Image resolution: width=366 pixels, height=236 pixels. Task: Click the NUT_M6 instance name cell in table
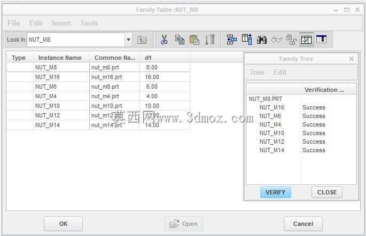point(61,86)
